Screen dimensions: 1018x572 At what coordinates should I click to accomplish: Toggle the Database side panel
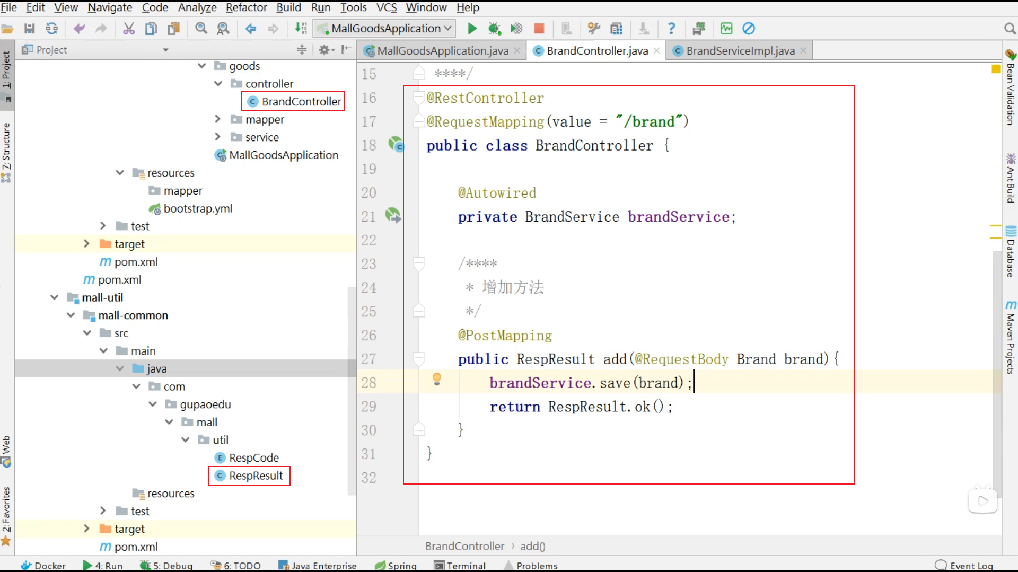[x=1011, y=251]
